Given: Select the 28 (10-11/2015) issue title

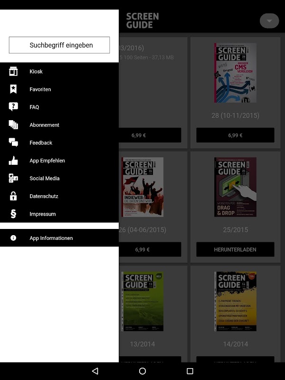Looking at the screenshot, I should pos(235,115).
